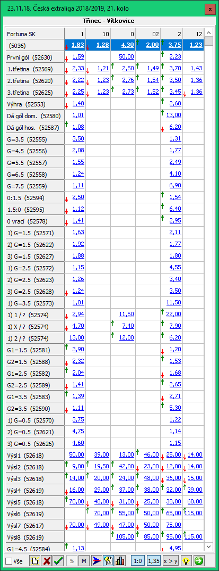Click the scrollbar up arrow
The height and width of the screenshot is (571, 219).
(x=208, y=31)
